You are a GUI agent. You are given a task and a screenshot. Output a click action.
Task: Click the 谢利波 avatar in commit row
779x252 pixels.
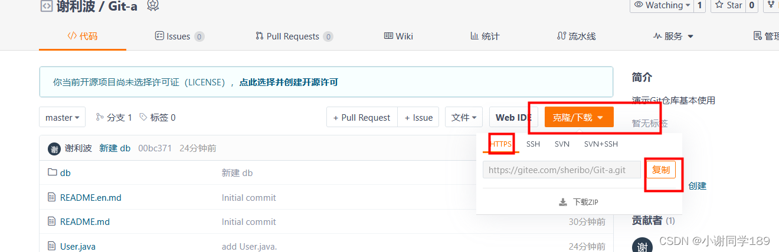[54, 148]
